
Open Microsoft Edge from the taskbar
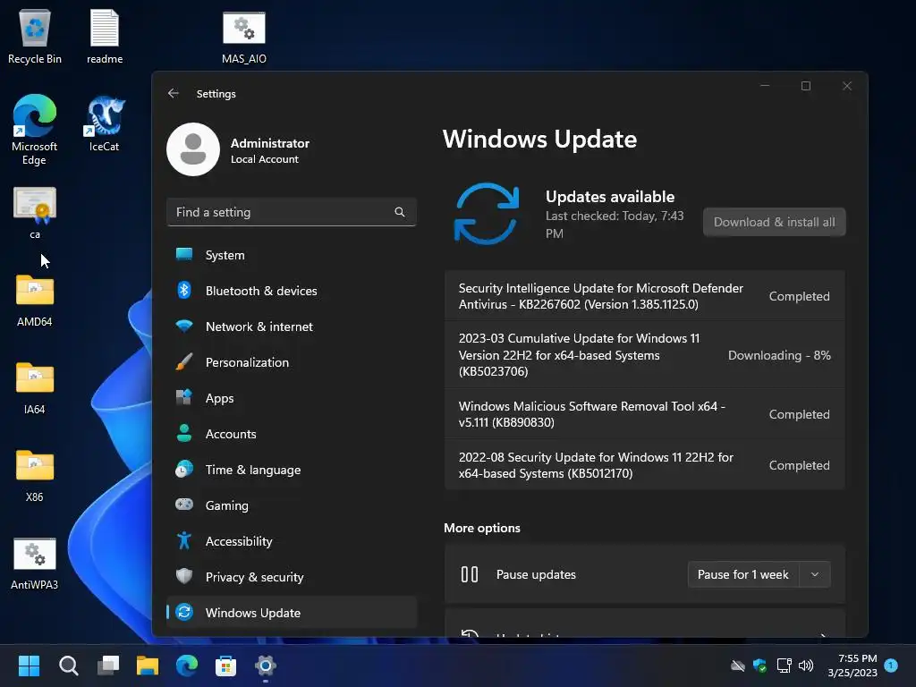(186, 666)
